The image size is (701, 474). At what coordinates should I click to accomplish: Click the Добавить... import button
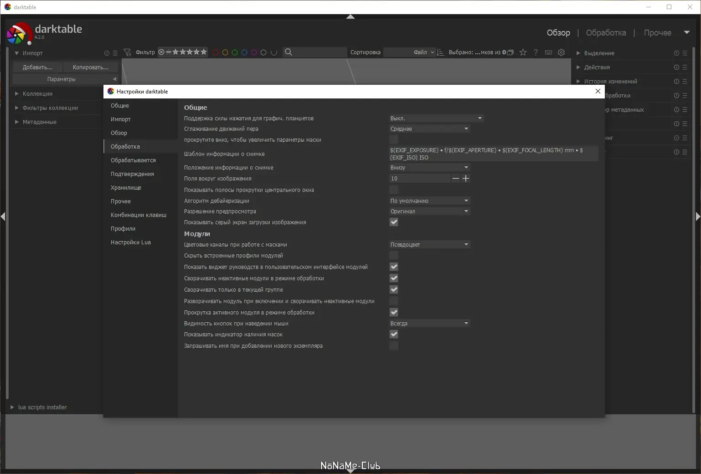click(x=37, y=67)
